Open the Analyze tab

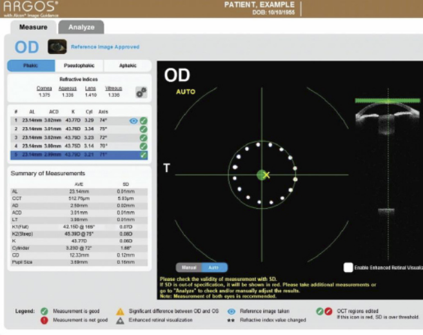tap(81, 27)
